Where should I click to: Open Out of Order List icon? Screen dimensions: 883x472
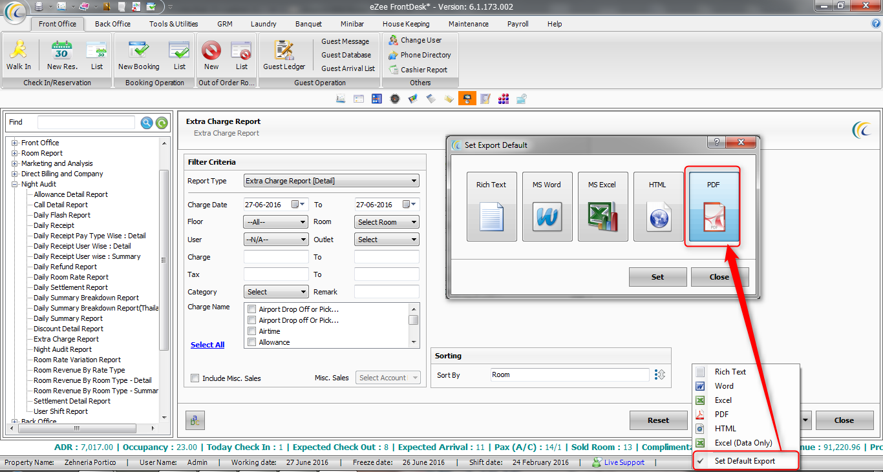pyautogui.click(x=241, y=51)
